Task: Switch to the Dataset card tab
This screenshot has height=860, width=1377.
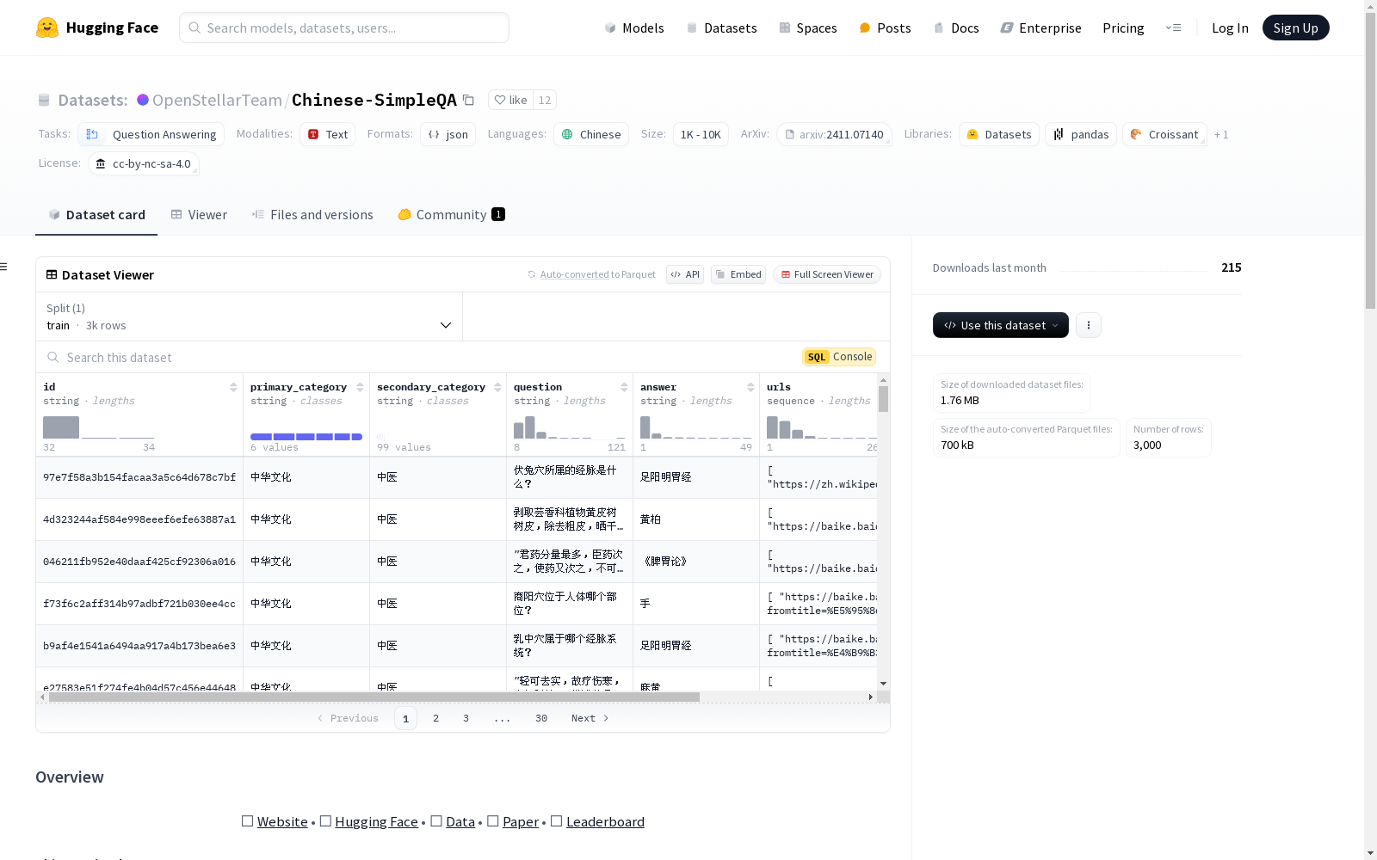Action: tap(96, 215)
